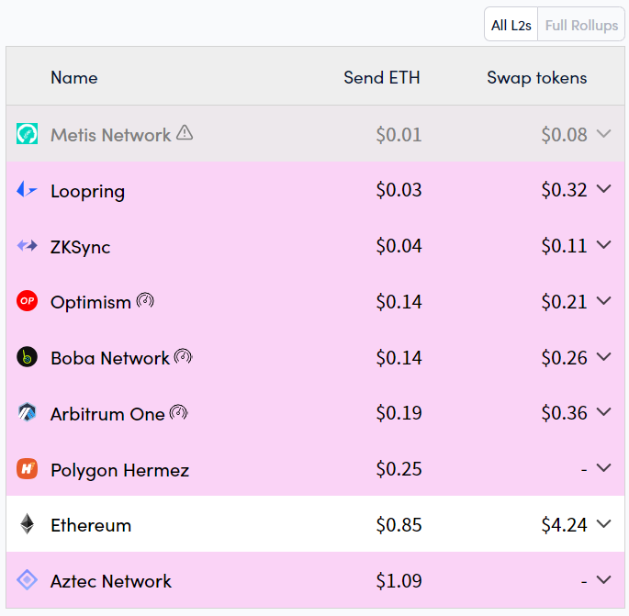Click the red Optimism OP logo
Image resolution: width=629 pixels, height=616 pixels.
27,301
